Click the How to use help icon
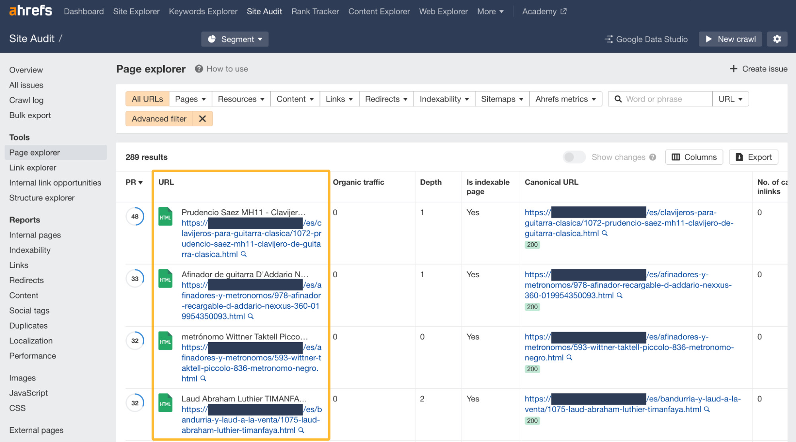 198,68
